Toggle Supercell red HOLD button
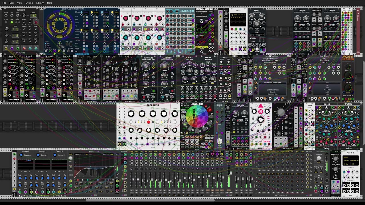The width and height of the screenshot is (365, 205). (148, 122)
